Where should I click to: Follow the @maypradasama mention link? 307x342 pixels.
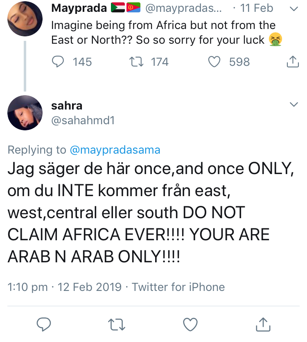(115, 150)
